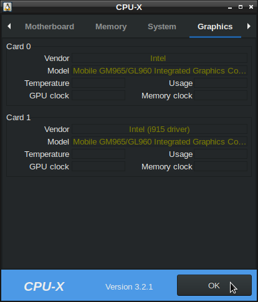Select the System tab
This screenshot has width=258, height=302.
162,27
